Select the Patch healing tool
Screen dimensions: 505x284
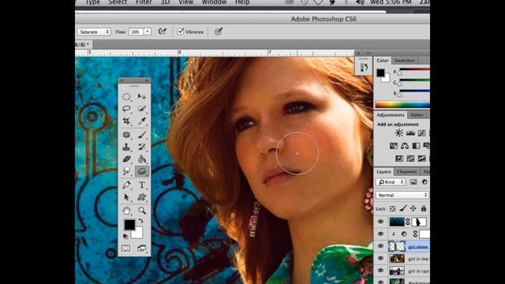[x=126, y=135]
